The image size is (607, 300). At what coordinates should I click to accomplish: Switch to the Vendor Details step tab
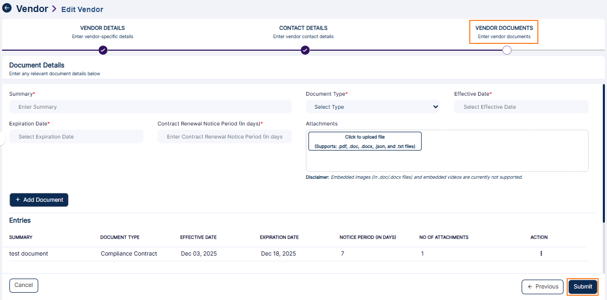[103, 32]
